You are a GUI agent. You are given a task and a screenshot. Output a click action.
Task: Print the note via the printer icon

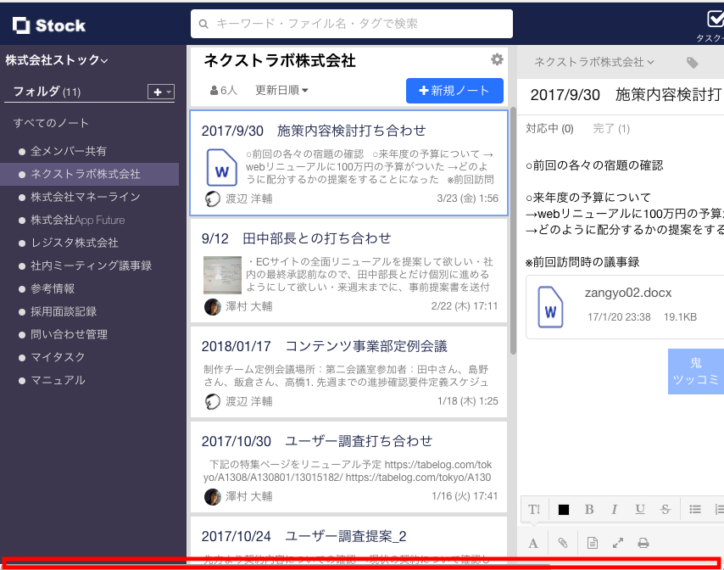643,542
